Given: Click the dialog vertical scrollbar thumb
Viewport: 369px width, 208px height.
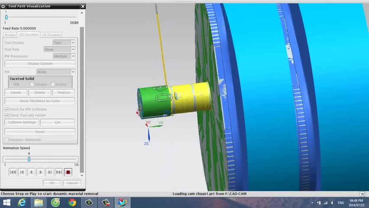Looking at the screenshot, I should 82,100.
